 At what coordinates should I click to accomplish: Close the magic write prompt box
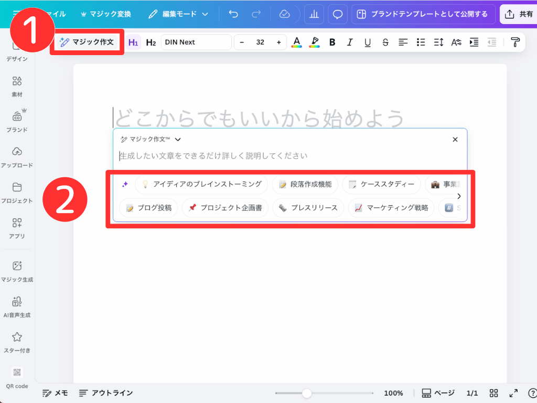[455, 140]
